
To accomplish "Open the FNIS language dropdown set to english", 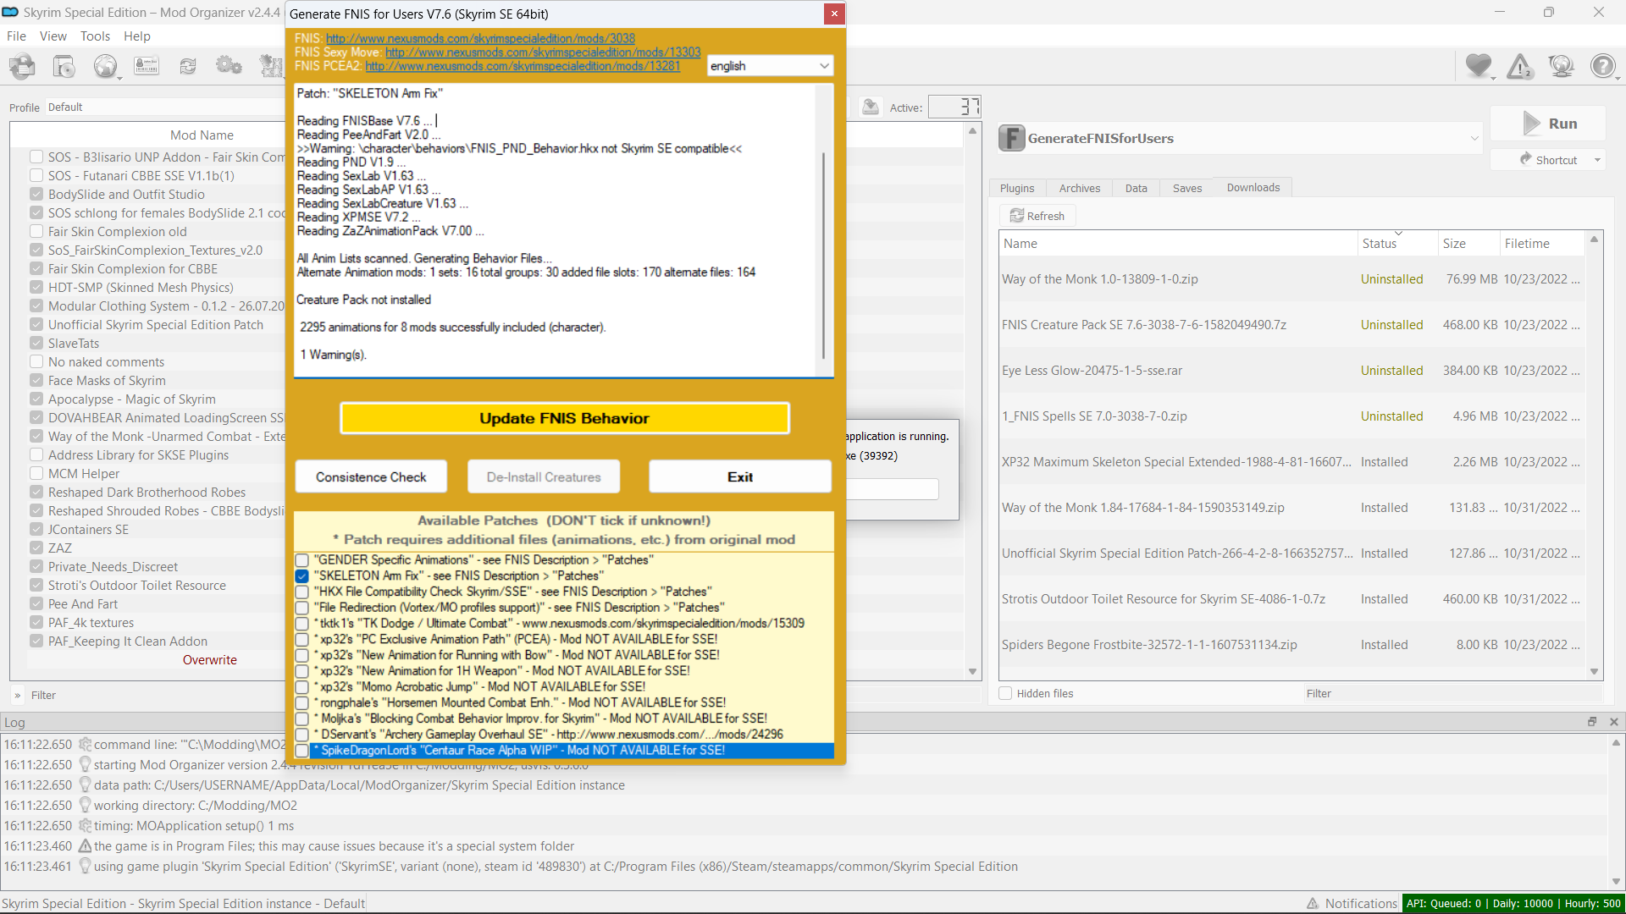I will [770, 66].
